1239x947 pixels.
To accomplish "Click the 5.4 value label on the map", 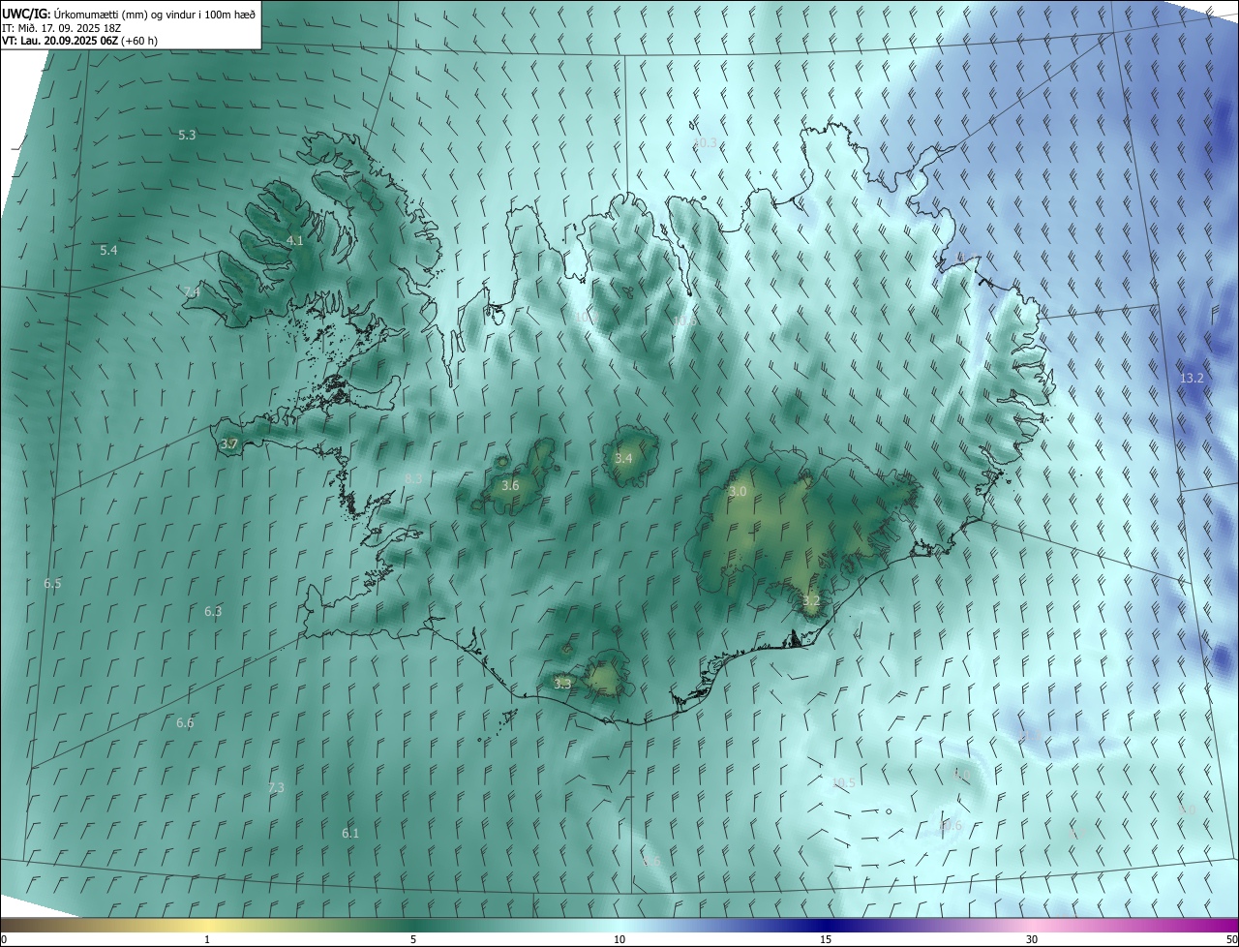I will [108, 250].
